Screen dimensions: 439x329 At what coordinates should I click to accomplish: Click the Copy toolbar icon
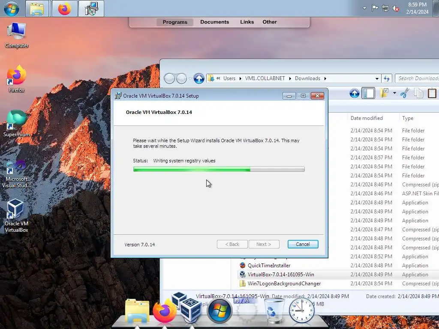pyautogui.click(x=418, y=93)
